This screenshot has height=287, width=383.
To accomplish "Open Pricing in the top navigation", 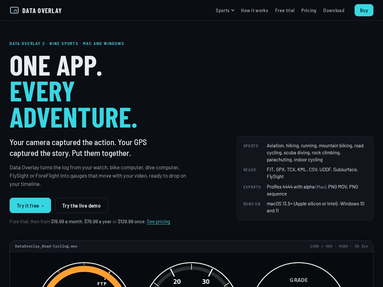I will [x=309, y=10].
